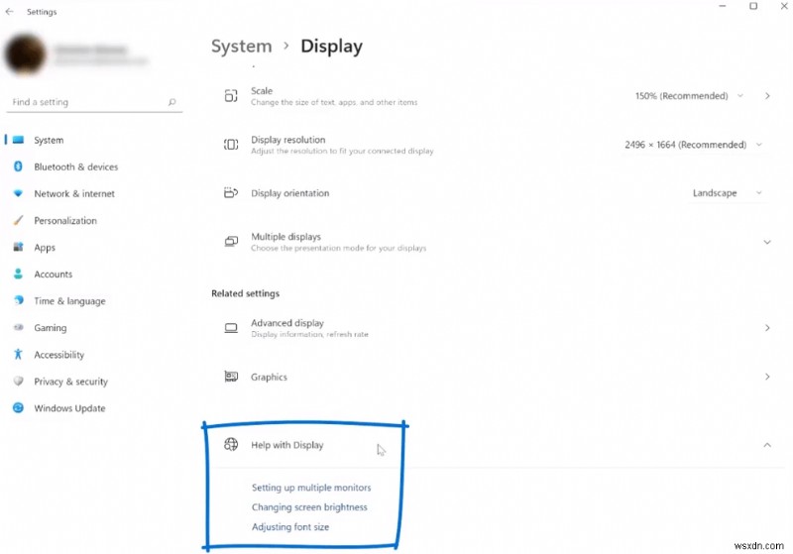The width and height of the screenshot is (793, 554).
Task: Open Gaming settings category
Action: (51, 328)
